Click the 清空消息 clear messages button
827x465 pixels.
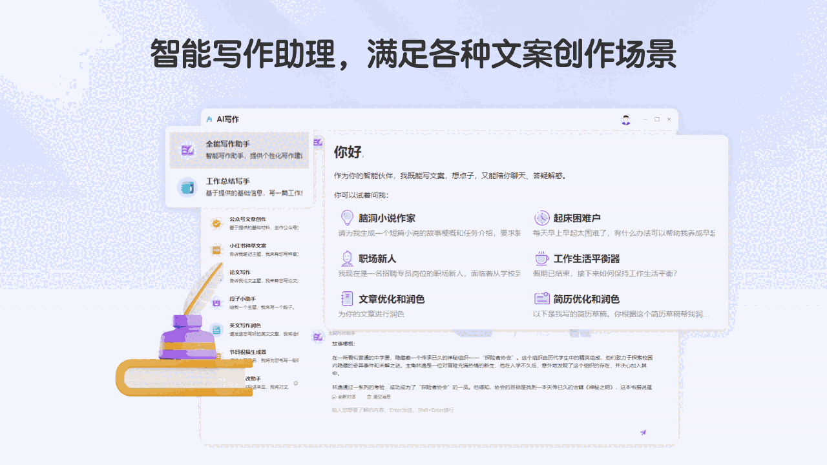click(x=379, y=397)
